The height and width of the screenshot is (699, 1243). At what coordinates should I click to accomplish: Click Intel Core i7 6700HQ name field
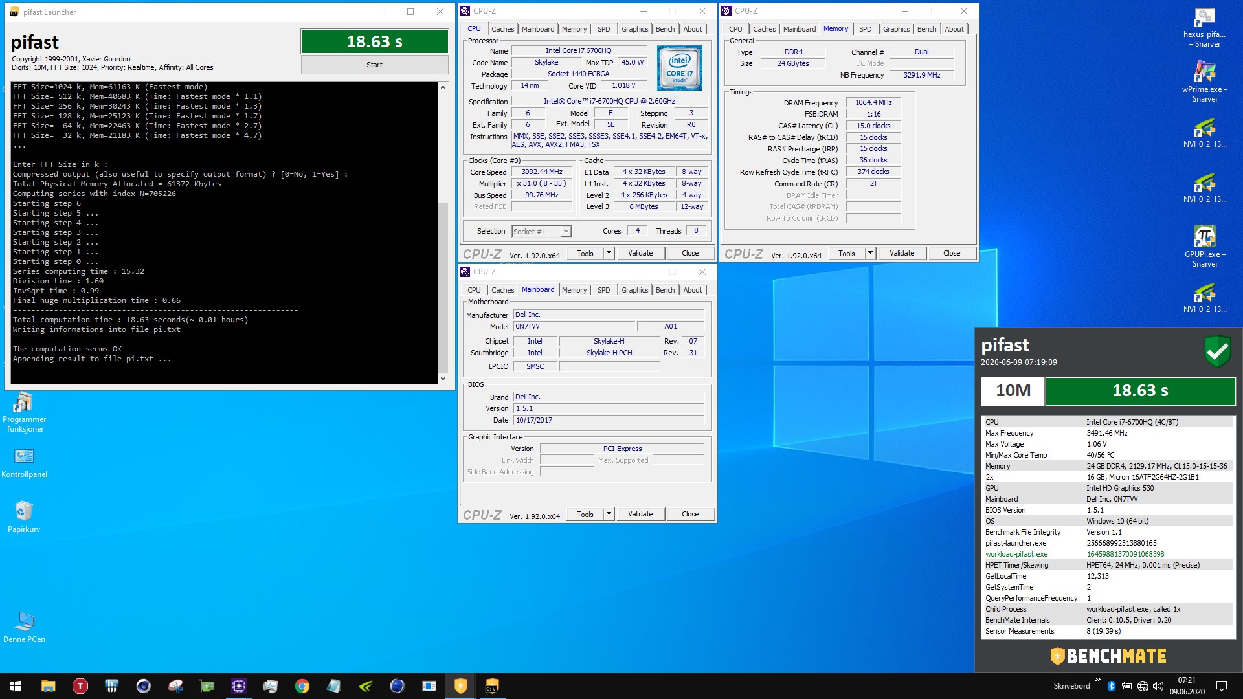click(x=578, y=50)
